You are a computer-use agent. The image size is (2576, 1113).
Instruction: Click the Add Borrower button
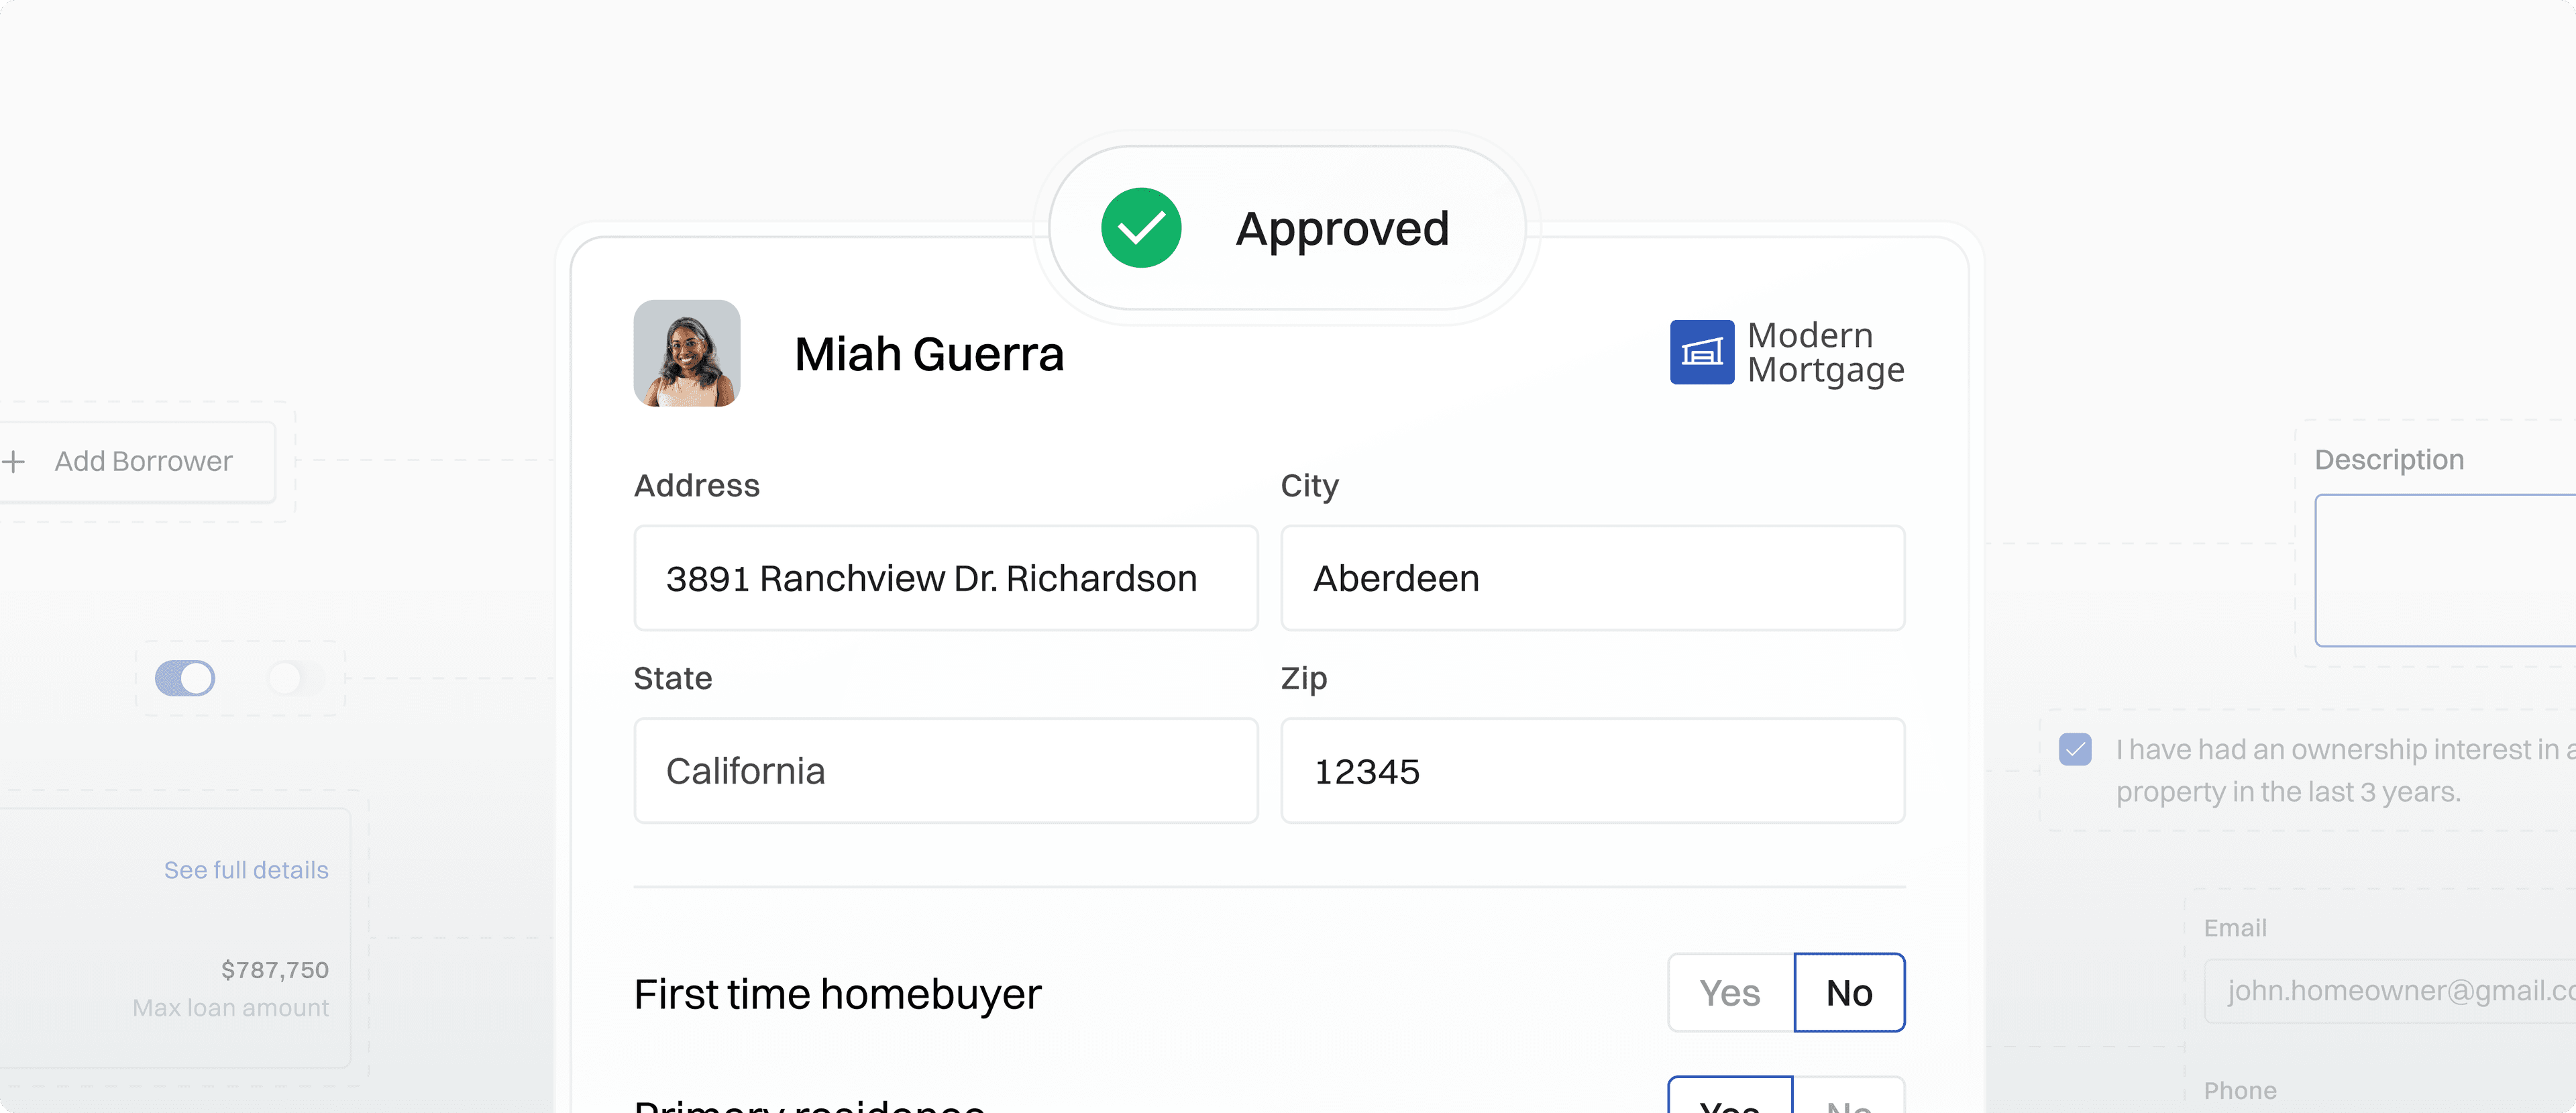[143, 462]
